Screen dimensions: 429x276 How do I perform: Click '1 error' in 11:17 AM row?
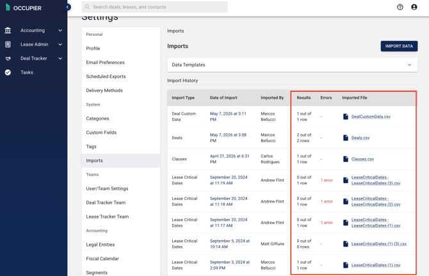[x=327, y=222]
